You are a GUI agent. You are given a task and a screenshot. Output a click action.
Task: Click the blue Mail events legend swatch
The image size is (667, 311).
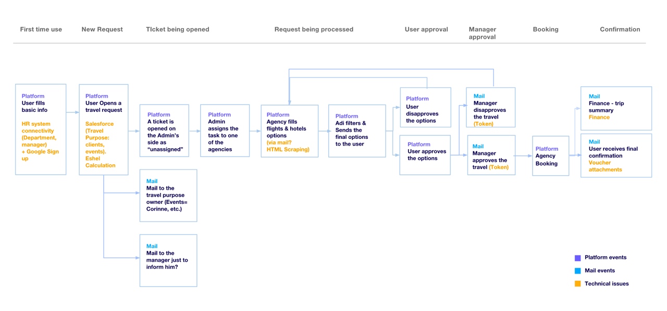click(x=577, y=271)
